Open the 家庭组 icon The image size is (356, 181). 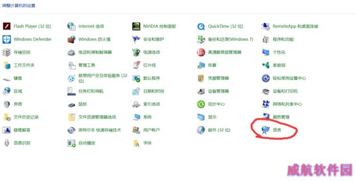pos(266,65)
